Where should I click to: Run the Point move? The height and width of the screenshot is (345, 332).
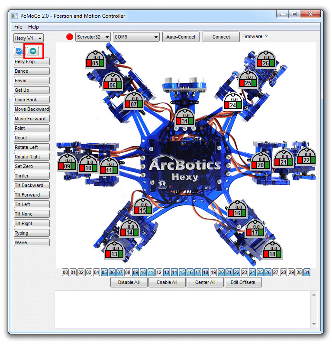pos(32,128)
